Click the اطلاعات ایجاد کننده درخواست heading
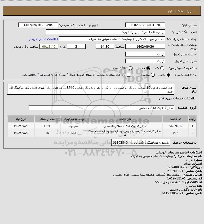The width and height of the screenshot is (204, 224). pyautogui.click(x=178, y=182)
